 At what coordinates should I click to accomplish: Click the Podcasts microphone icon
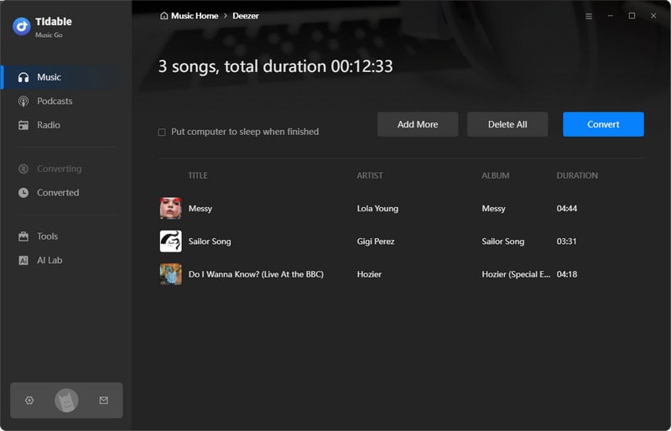(23, 101)
